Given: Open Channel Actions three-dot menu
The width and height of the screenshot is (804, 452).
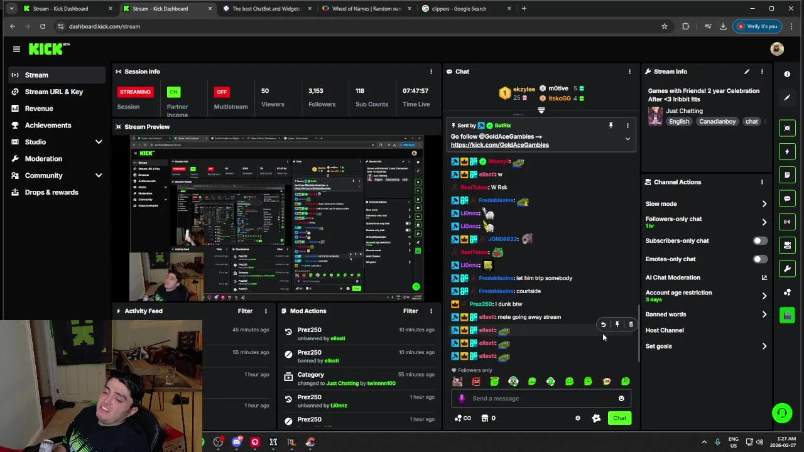Looking at the screenshot, I should [x=762, y=182].
